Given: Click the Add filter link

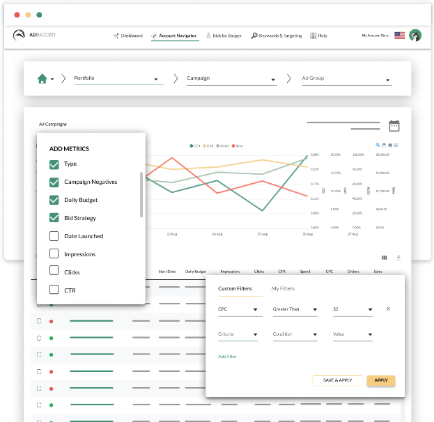Looking at the screenshot, I should point(227,357).
